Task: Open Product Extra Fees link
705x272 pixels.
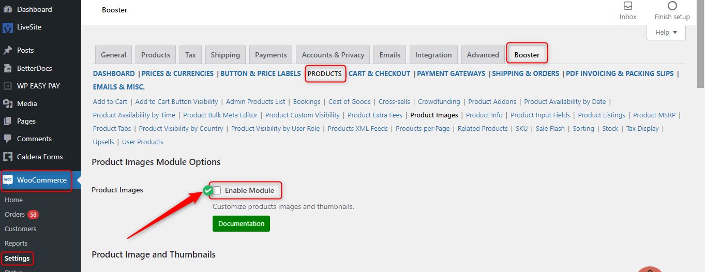Action: 375,115
